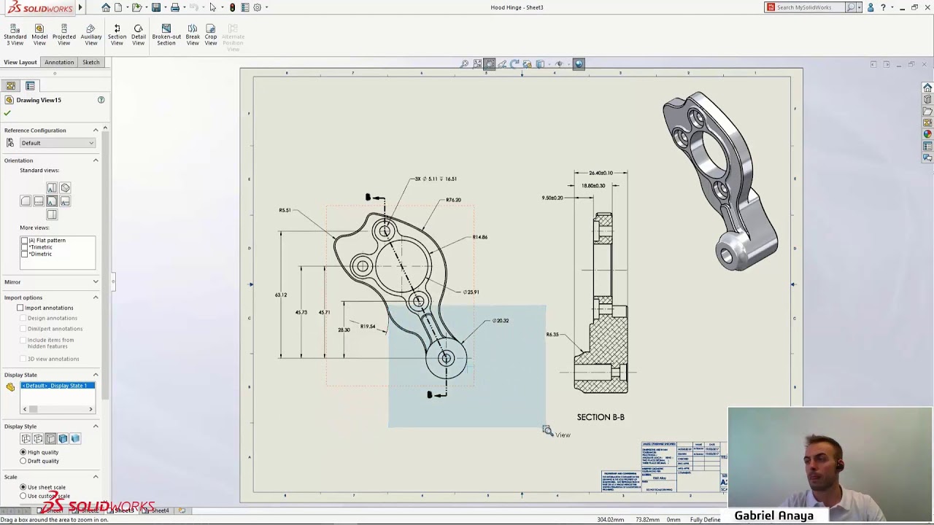Open the SOLIDWORKS Resources task pane home

tap(927, 87)
